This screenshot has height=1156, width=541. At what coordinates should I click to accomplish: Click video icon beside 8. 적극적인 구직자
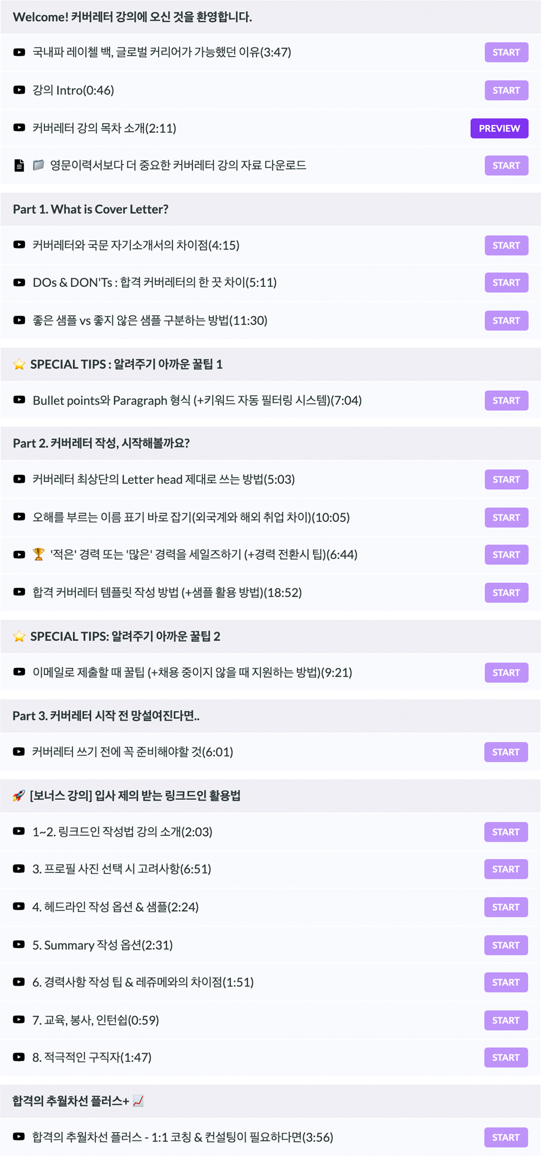point(19,1057)
